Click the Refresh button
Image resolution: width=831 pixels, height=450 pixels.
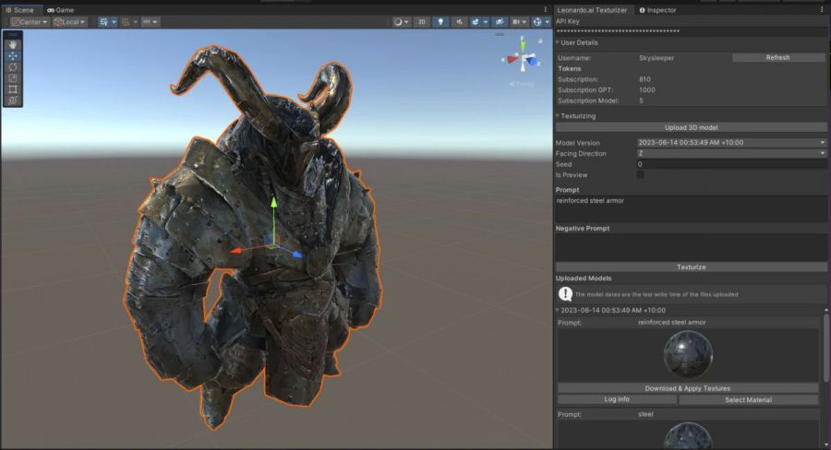[x=778, y=58]
